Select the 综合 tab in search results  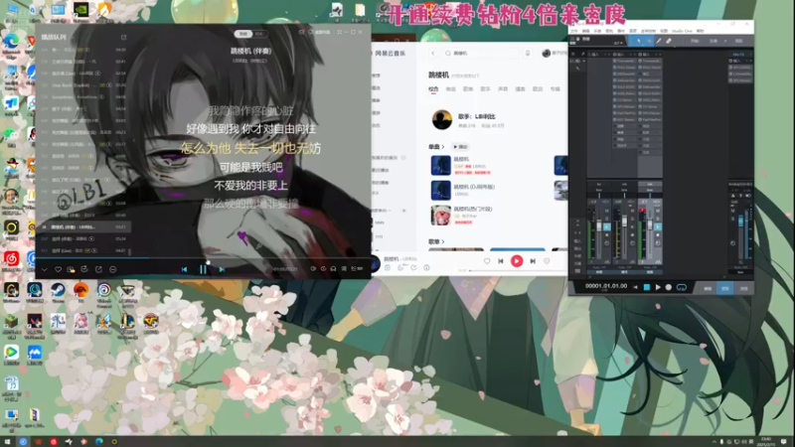coord(433,88)
